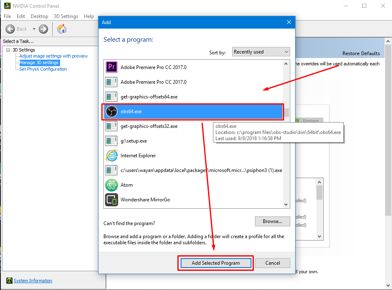Click the generic icon beside get-graphics-offsets64.exe
Screen dimensions: 392x290
tap(112, 97)
